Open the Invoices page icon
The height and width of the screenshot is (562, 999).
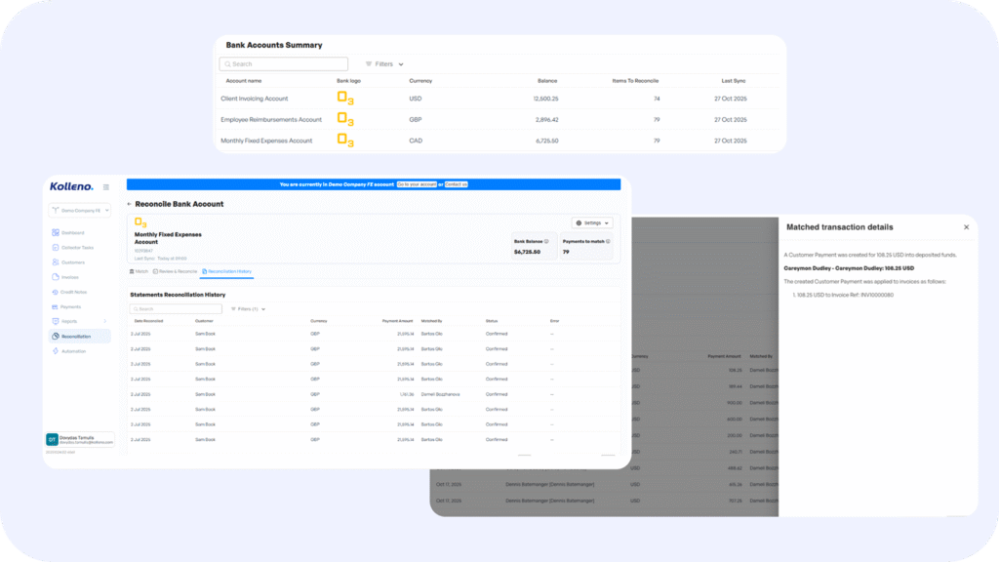(55, 277)
